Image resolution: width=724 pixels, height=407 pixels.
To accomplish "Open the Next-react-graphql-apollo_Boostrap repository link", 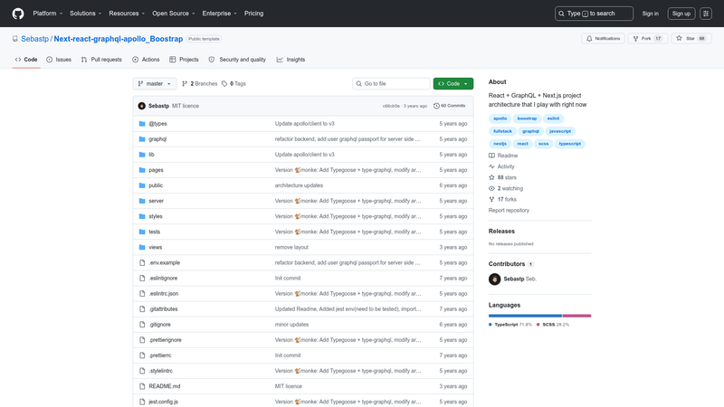I will click(119, 39).
